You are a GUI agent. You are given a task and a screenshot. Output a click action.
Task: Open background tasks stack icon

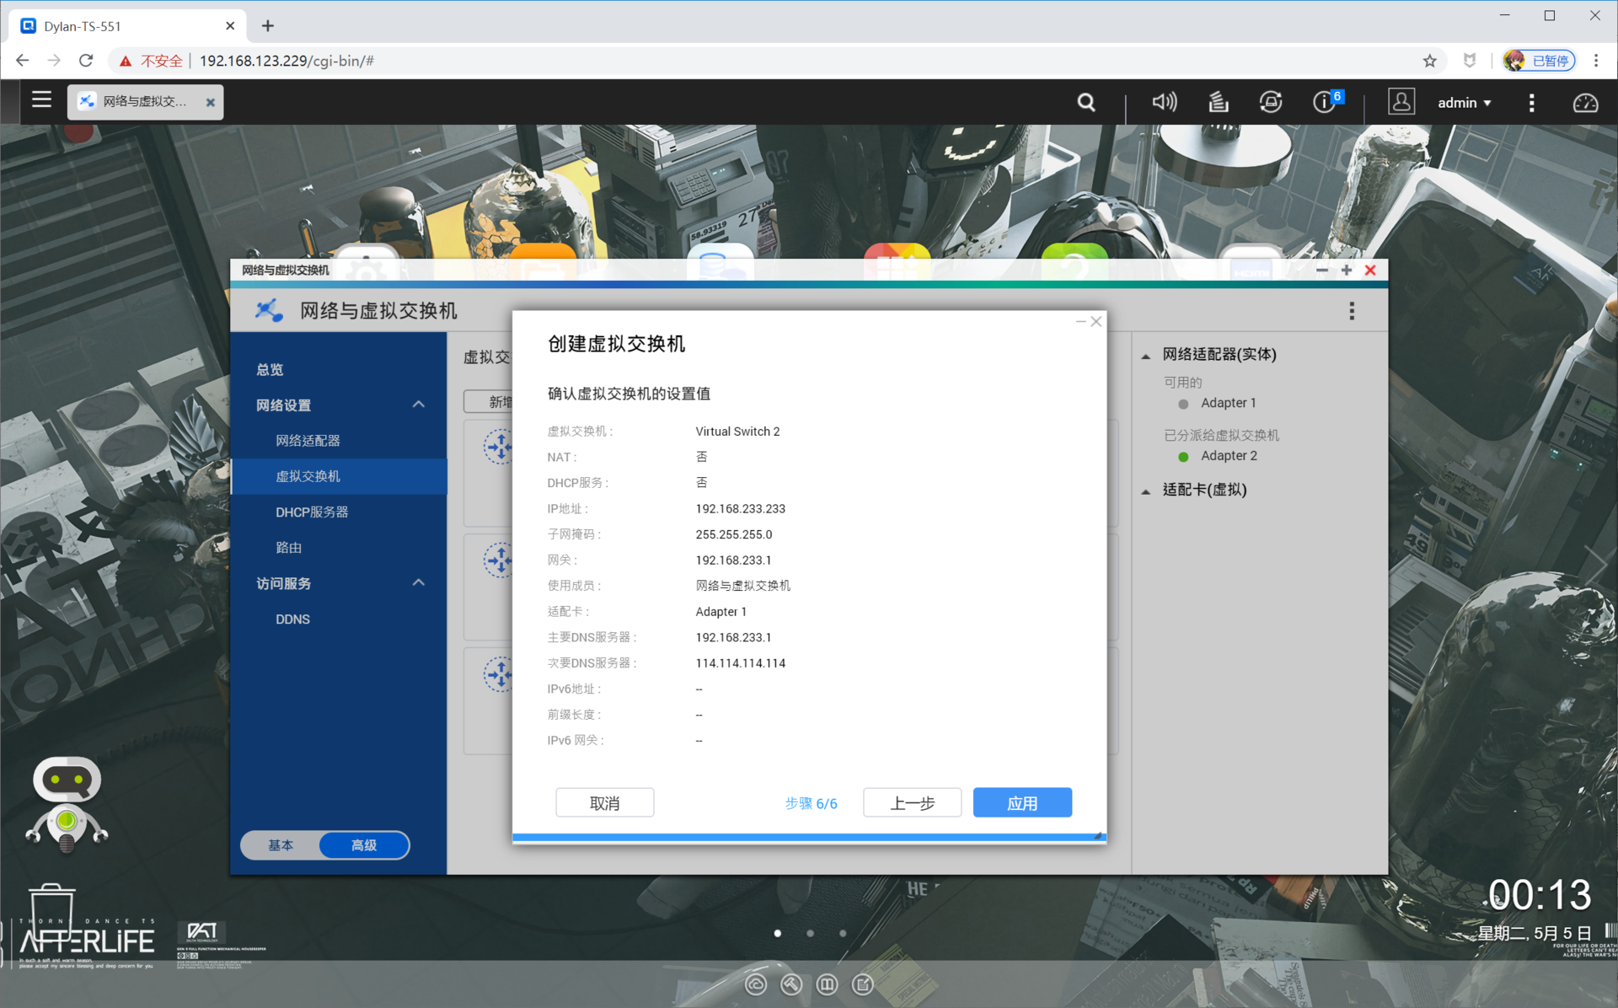[1218, 103]
